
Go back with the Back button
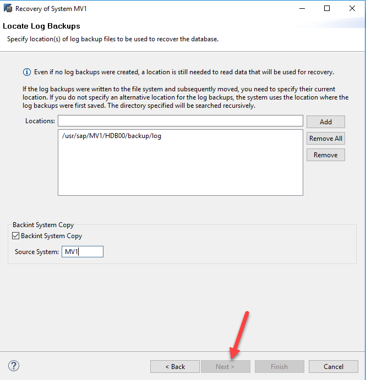point(175,366)
